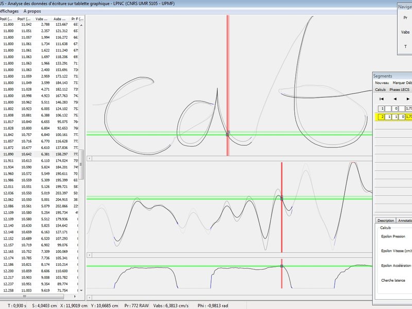This screenshot has height=309, width=412.
Task: Open the Calculs menu in Segments
Action: (381, 90)
